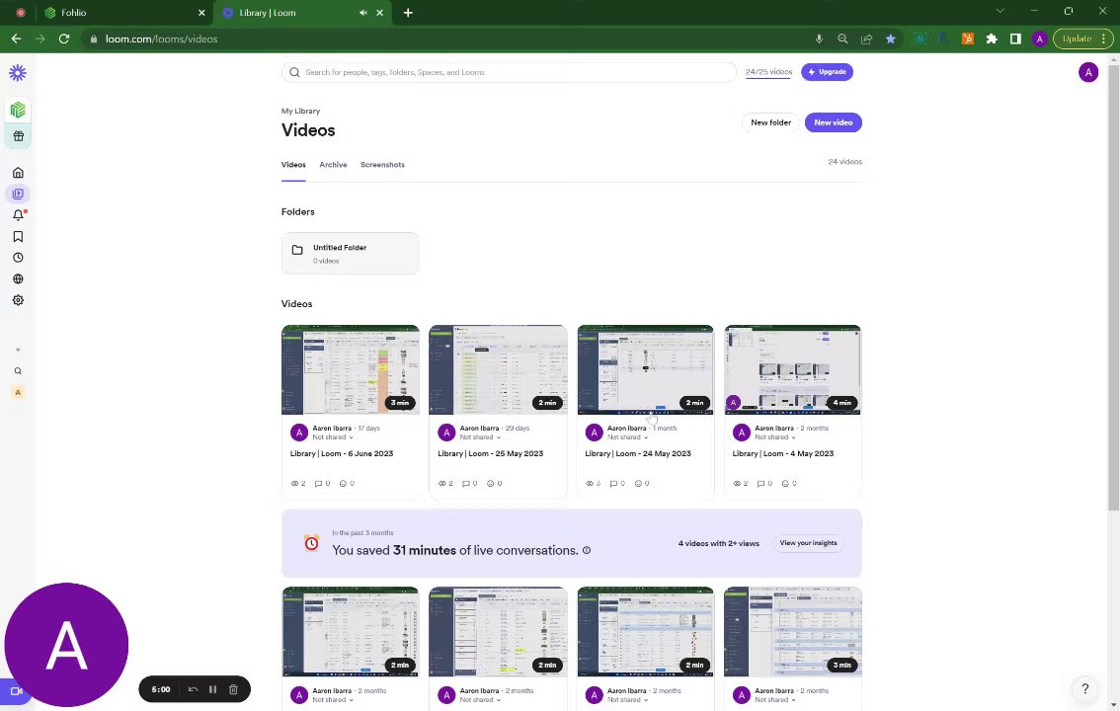Open a new browser tab

pyautogui.click(x=408, y=13)
